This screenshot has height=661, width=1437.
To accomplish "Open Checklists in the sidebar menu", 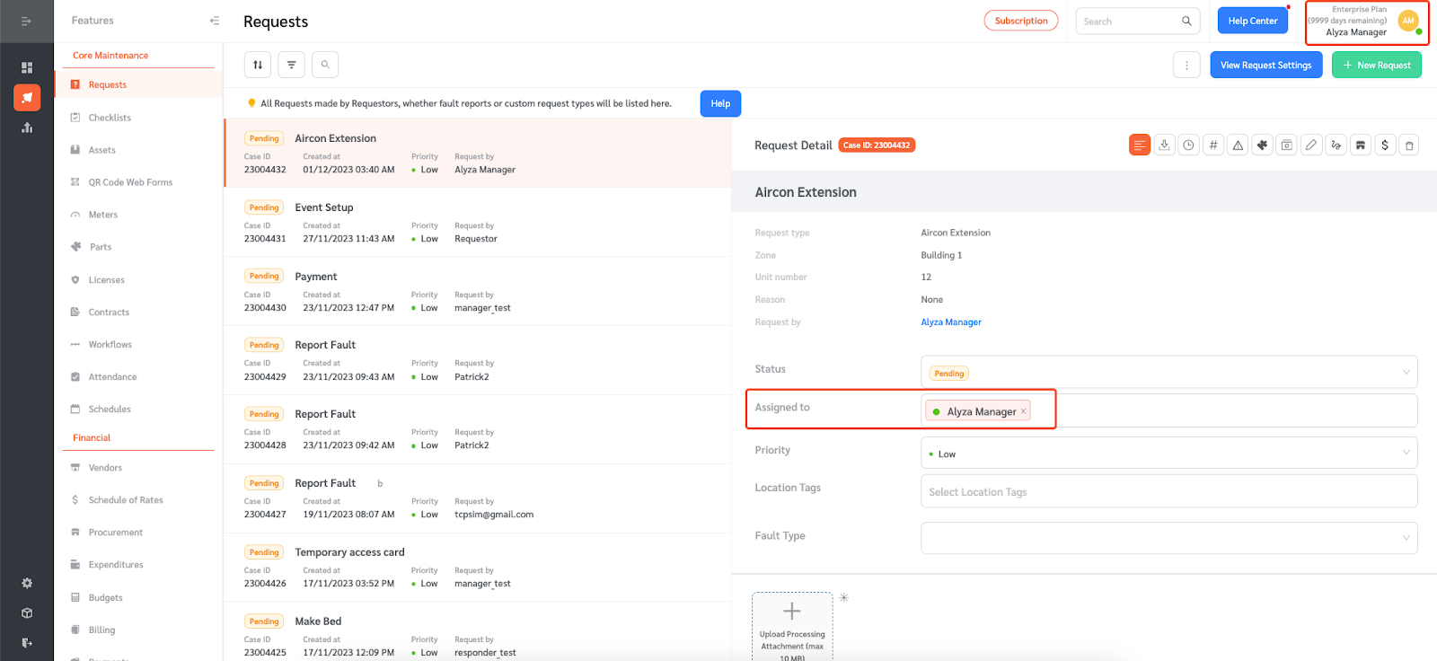I will [x=110, y=118].
